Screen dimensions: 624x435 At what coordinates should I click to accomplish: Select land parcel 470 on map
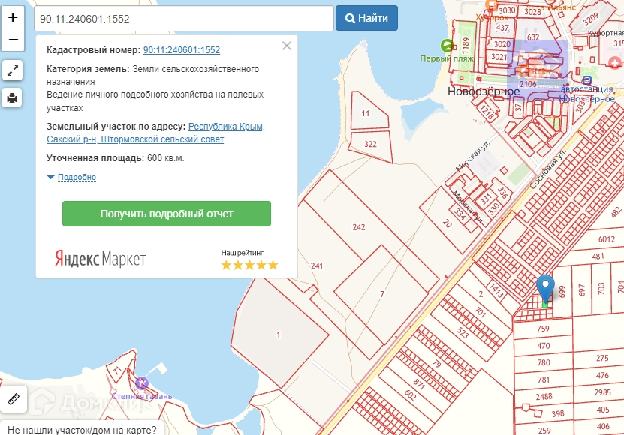tap(543, 346)
